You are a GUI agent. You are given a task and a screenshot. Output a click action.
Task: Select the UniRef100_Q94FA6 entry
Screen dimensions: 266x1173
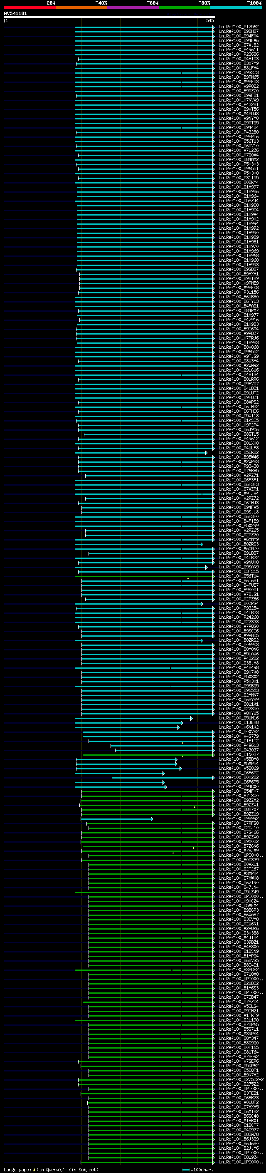tap(238, 40)
